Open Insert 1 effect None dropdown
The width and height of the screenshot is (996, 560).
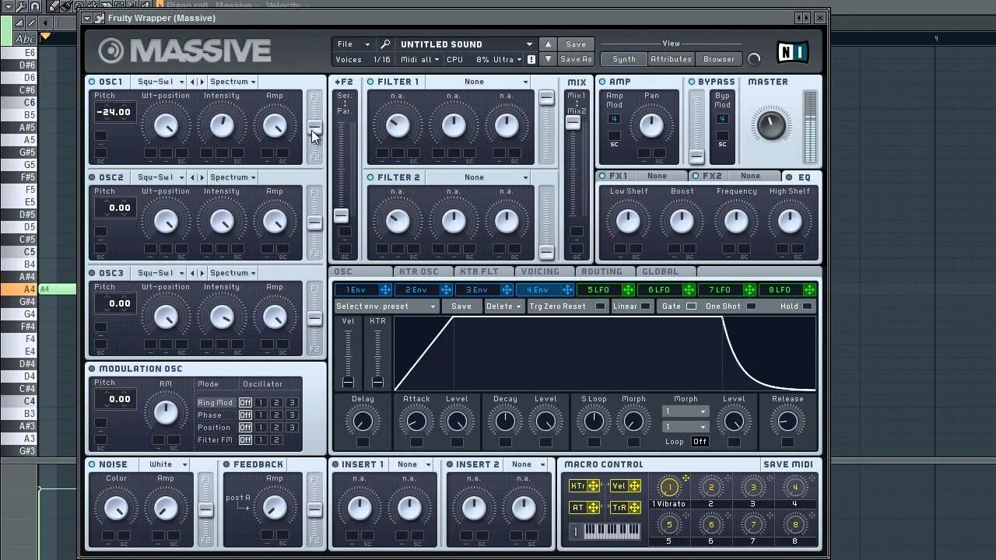pos(414,464)
